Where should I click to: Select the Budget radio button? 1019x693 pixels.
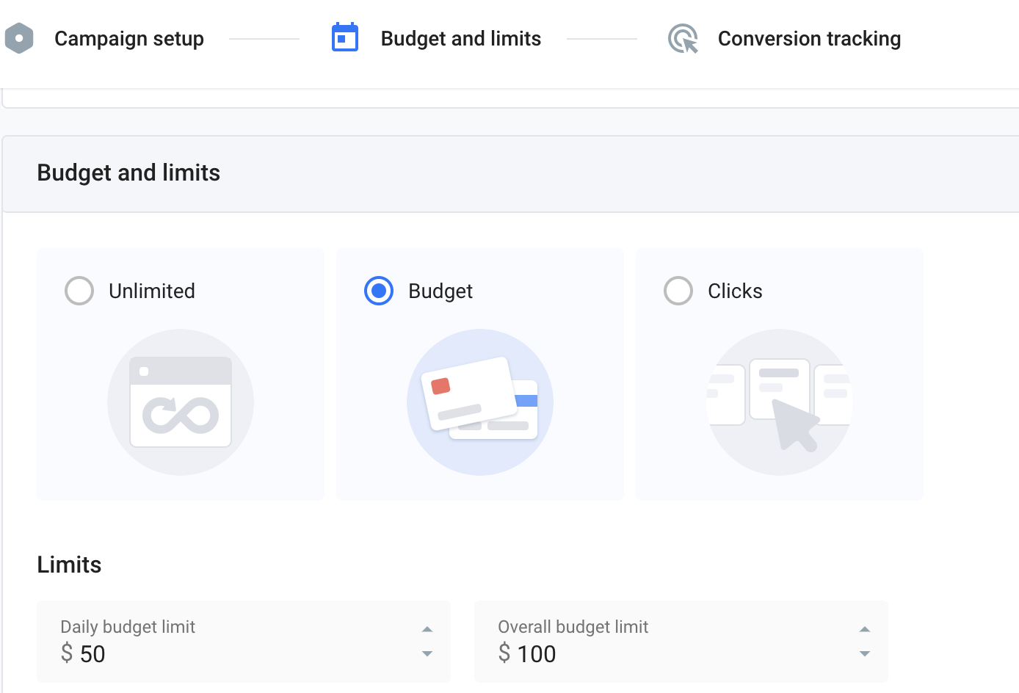tap(379, 291)
